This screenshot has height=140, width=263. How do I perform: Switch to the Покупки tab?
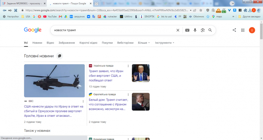107,43
